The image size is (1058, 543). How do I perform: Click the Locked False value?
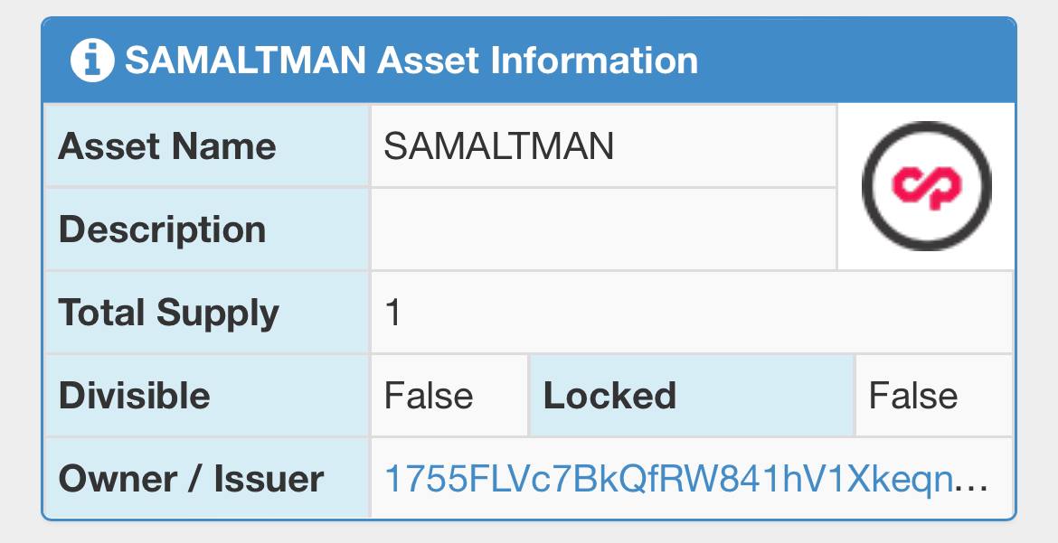point(913,396)
